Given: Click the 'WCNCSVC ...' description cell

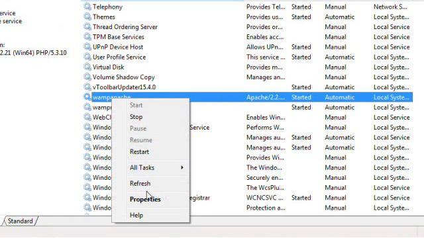Looking at the screenshot, I should tap(264, 198).
